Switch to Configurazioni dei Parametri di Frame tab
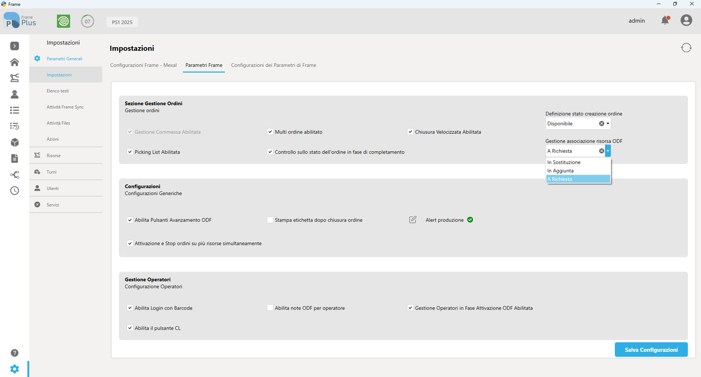This screenshot has height=377, width=701. 273,65
